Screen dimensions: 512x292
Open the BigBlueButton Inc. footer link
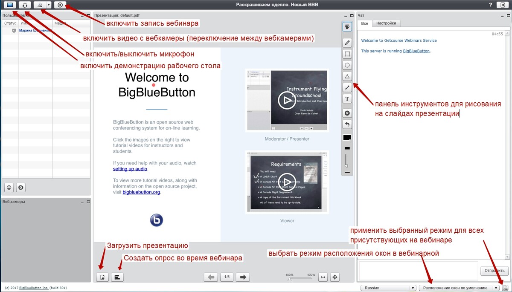pyautogui.click(x=34, y=288)
